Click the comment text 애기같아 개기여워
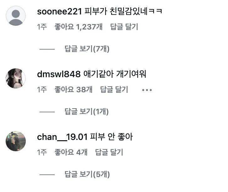 115,74
